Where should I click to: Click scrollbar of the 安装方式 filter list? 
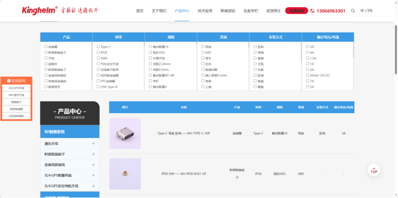click(301, 52)
